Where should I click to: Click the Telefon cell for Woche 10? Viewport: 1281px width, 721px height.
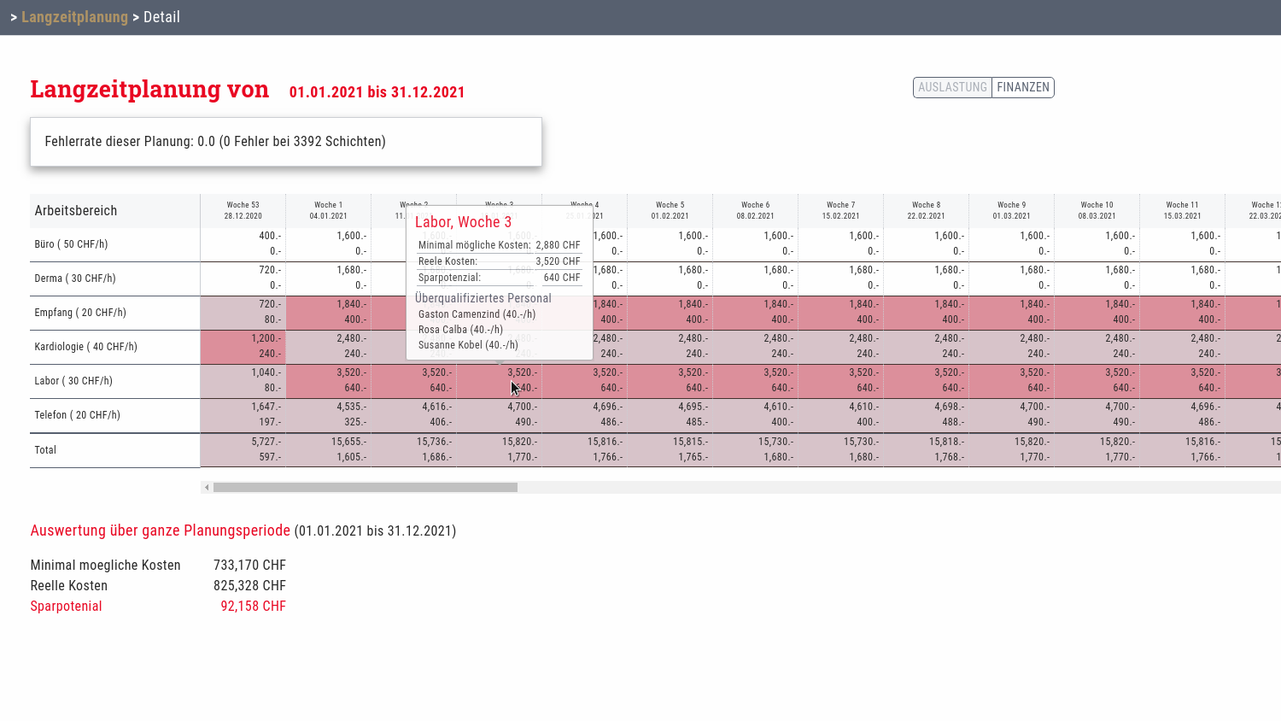coord(1097,415)
